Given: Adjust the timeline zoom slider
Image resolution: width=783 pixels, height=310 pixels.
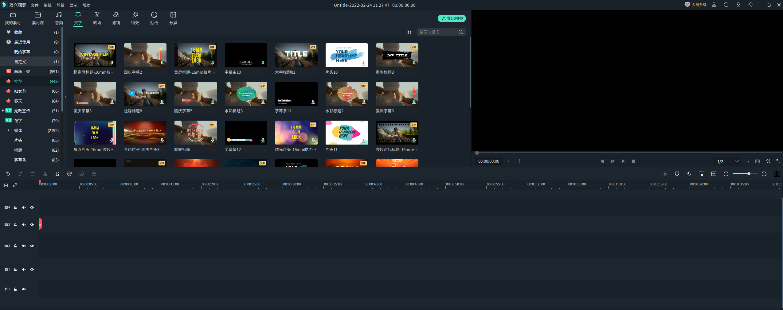Looking at the screenshot, I should [x=749, y=174].
